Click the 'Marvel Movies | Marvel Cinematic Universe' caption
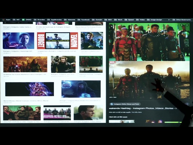Screen dimensions: 193x145 click(26, 101)
